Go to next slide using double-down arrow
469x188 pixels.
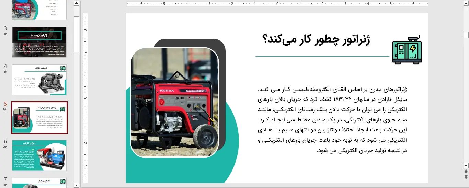pos(466,177)
